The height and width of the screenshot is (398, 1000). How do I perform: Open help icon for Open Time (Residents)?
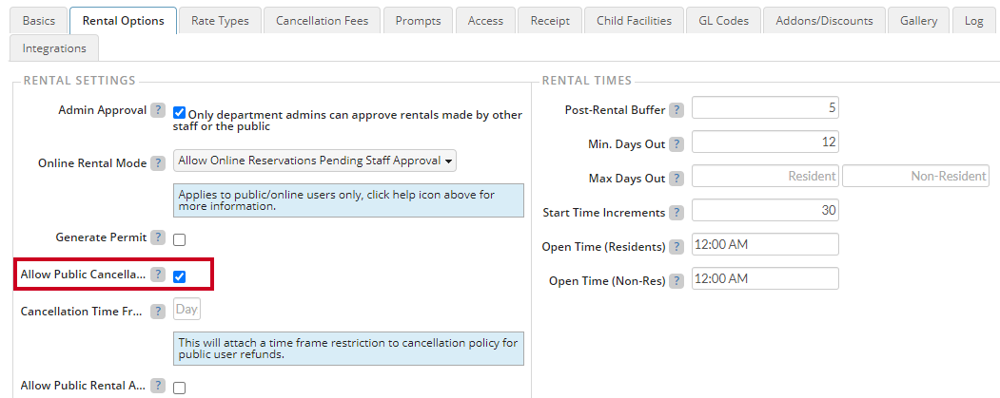click(676, 246)
